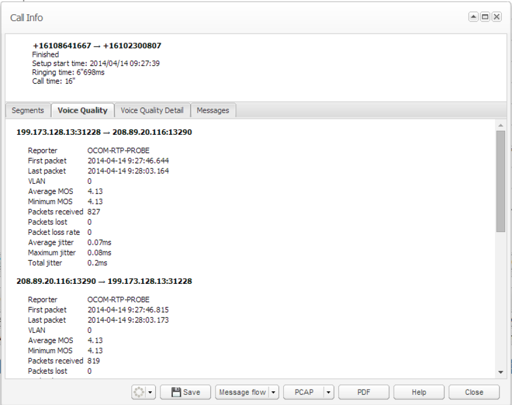This screenshot has height=405, width=512.
Task: Click the gear settings icon in bottom toolbar
Action: (139, 392)
